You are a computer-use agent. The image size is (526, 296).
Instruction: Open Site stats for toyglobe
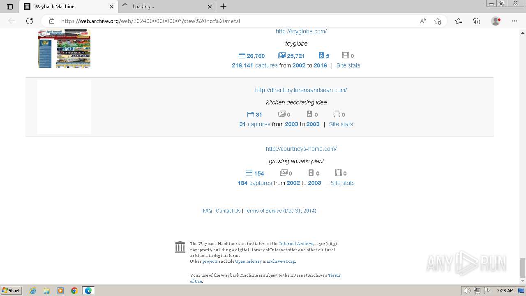(348, 65)
